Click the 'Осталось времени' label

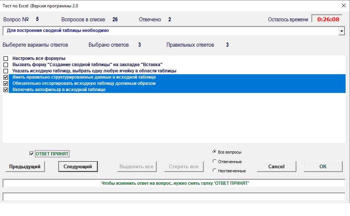(288, 19)
